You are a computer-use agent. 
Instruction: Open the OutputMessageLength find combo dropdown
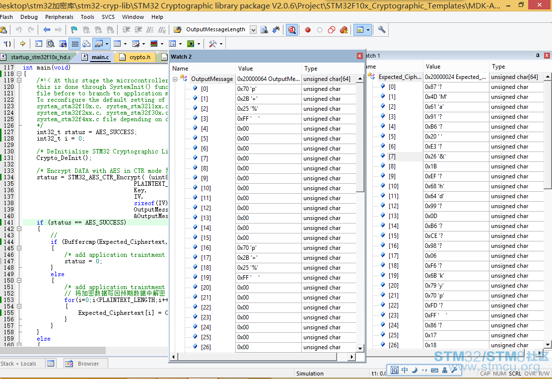pyautogui.click(x=253, y=30)
